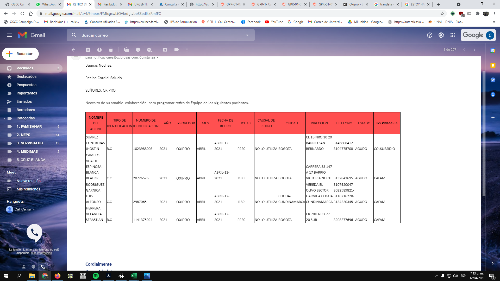This screenshot has height=281, width=500.
Task: Move the email to a folder
Action: tap(165, 50)
